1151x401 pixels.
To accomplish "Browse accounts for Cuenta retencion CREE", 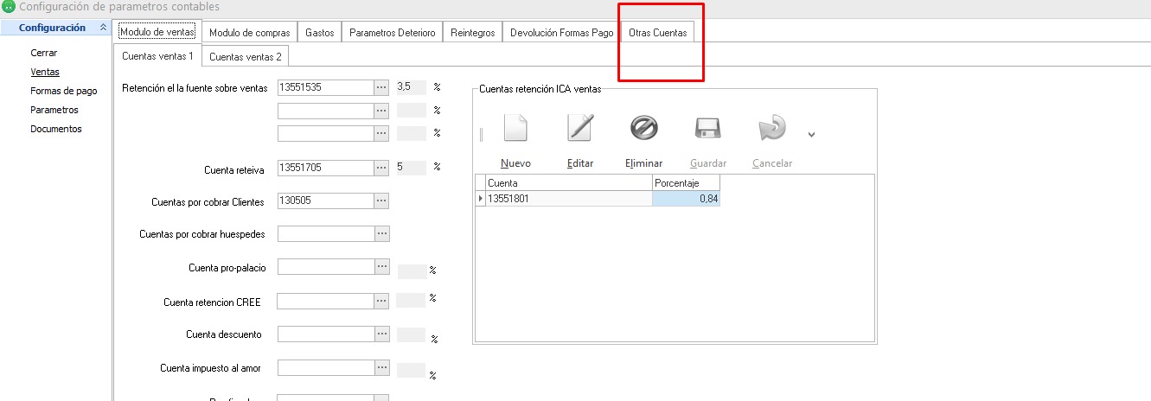I will click(x=381, y=301).
